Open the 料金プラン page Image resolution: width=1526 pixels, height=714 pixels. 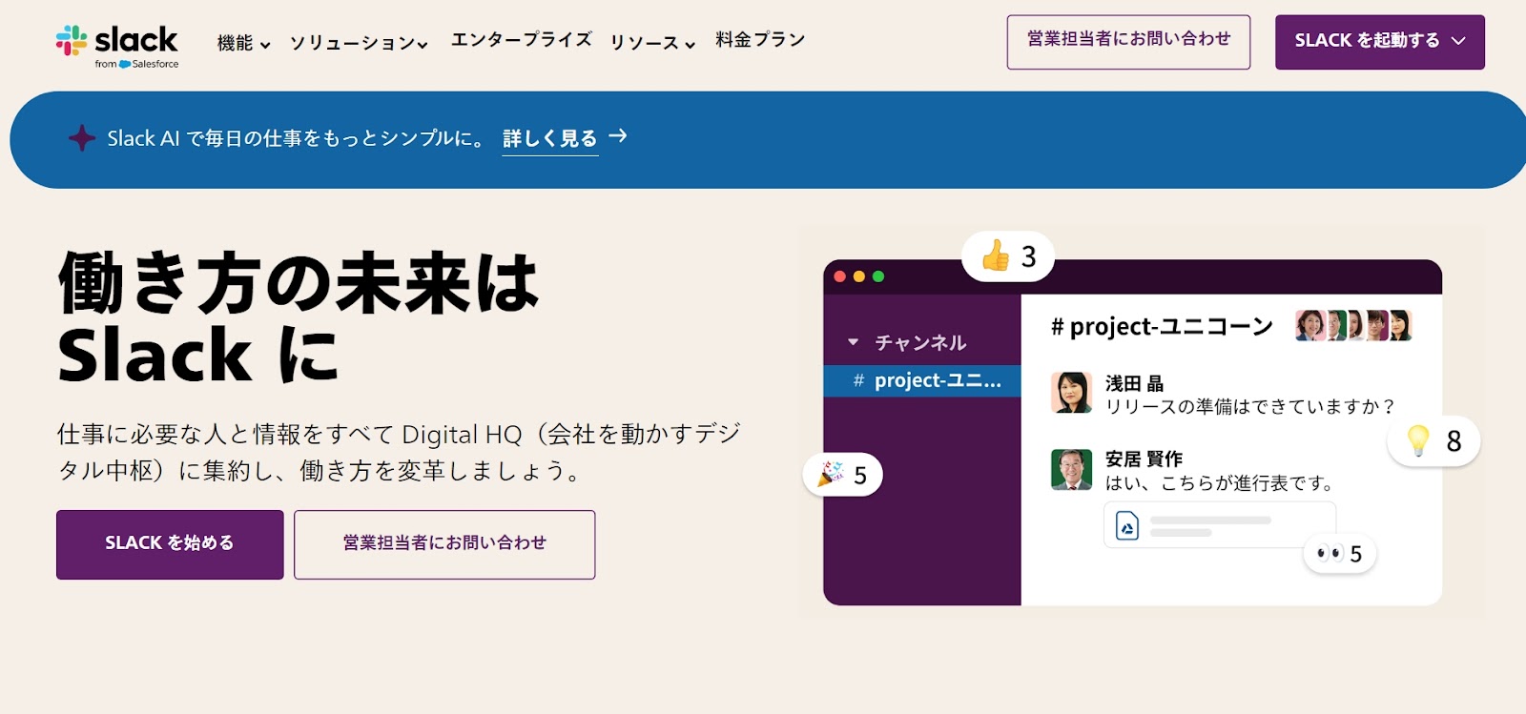pyautogui.click(x=760, y=39)
